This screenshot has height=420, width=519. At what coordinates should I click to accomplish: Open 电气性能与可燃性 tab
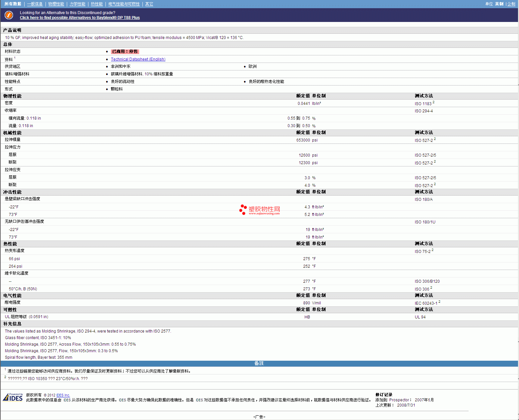(x=124, y=4)
